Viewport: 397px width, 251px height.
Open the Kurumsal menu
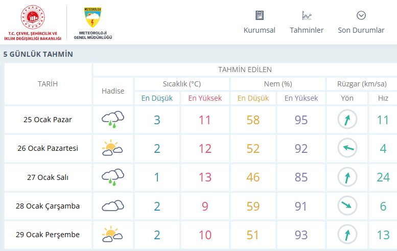[x=260, y=30]
